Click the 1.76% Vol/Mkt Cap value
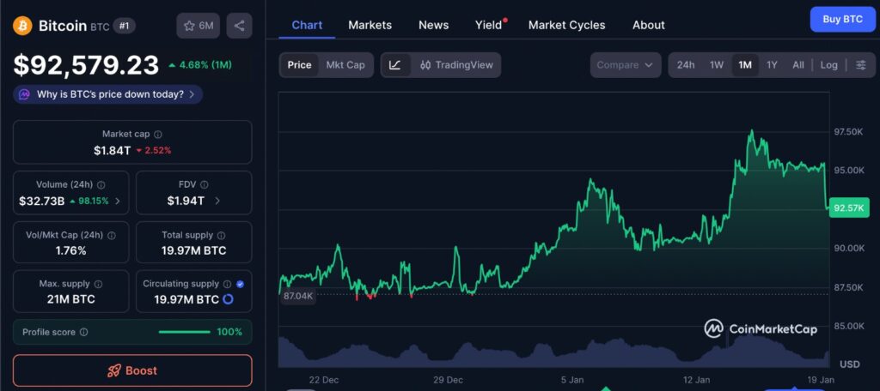Image resolution: width=880 pixels, height=391 pixels. 70,251
